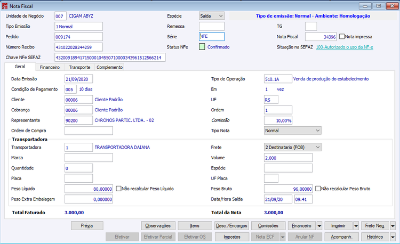Screen dimensions: 400x244
Task: Expand the arrow next to Financeiro button
Action: point(319,226)
